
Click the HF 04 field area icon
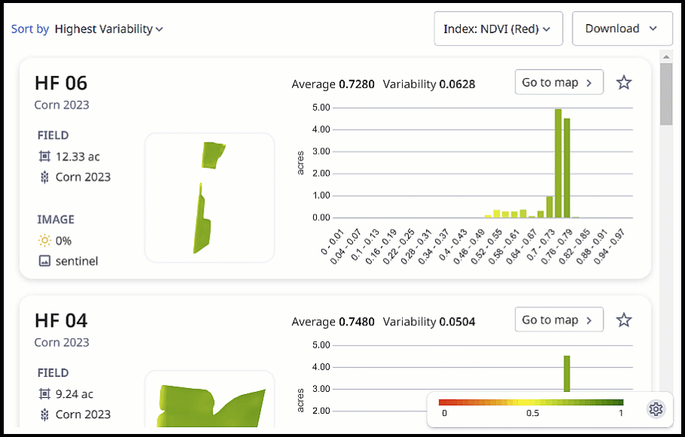point(45,394)
